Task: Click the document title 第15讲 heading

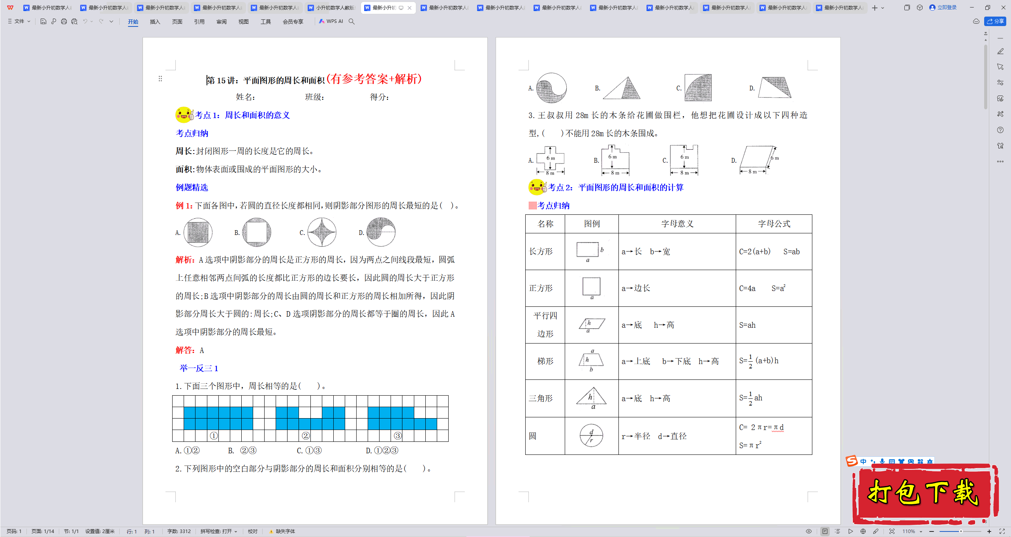Action: click(265, 80)
